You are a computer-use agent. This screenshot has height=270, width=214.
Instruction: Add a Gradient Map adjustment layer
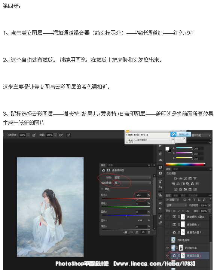(195, 189)
